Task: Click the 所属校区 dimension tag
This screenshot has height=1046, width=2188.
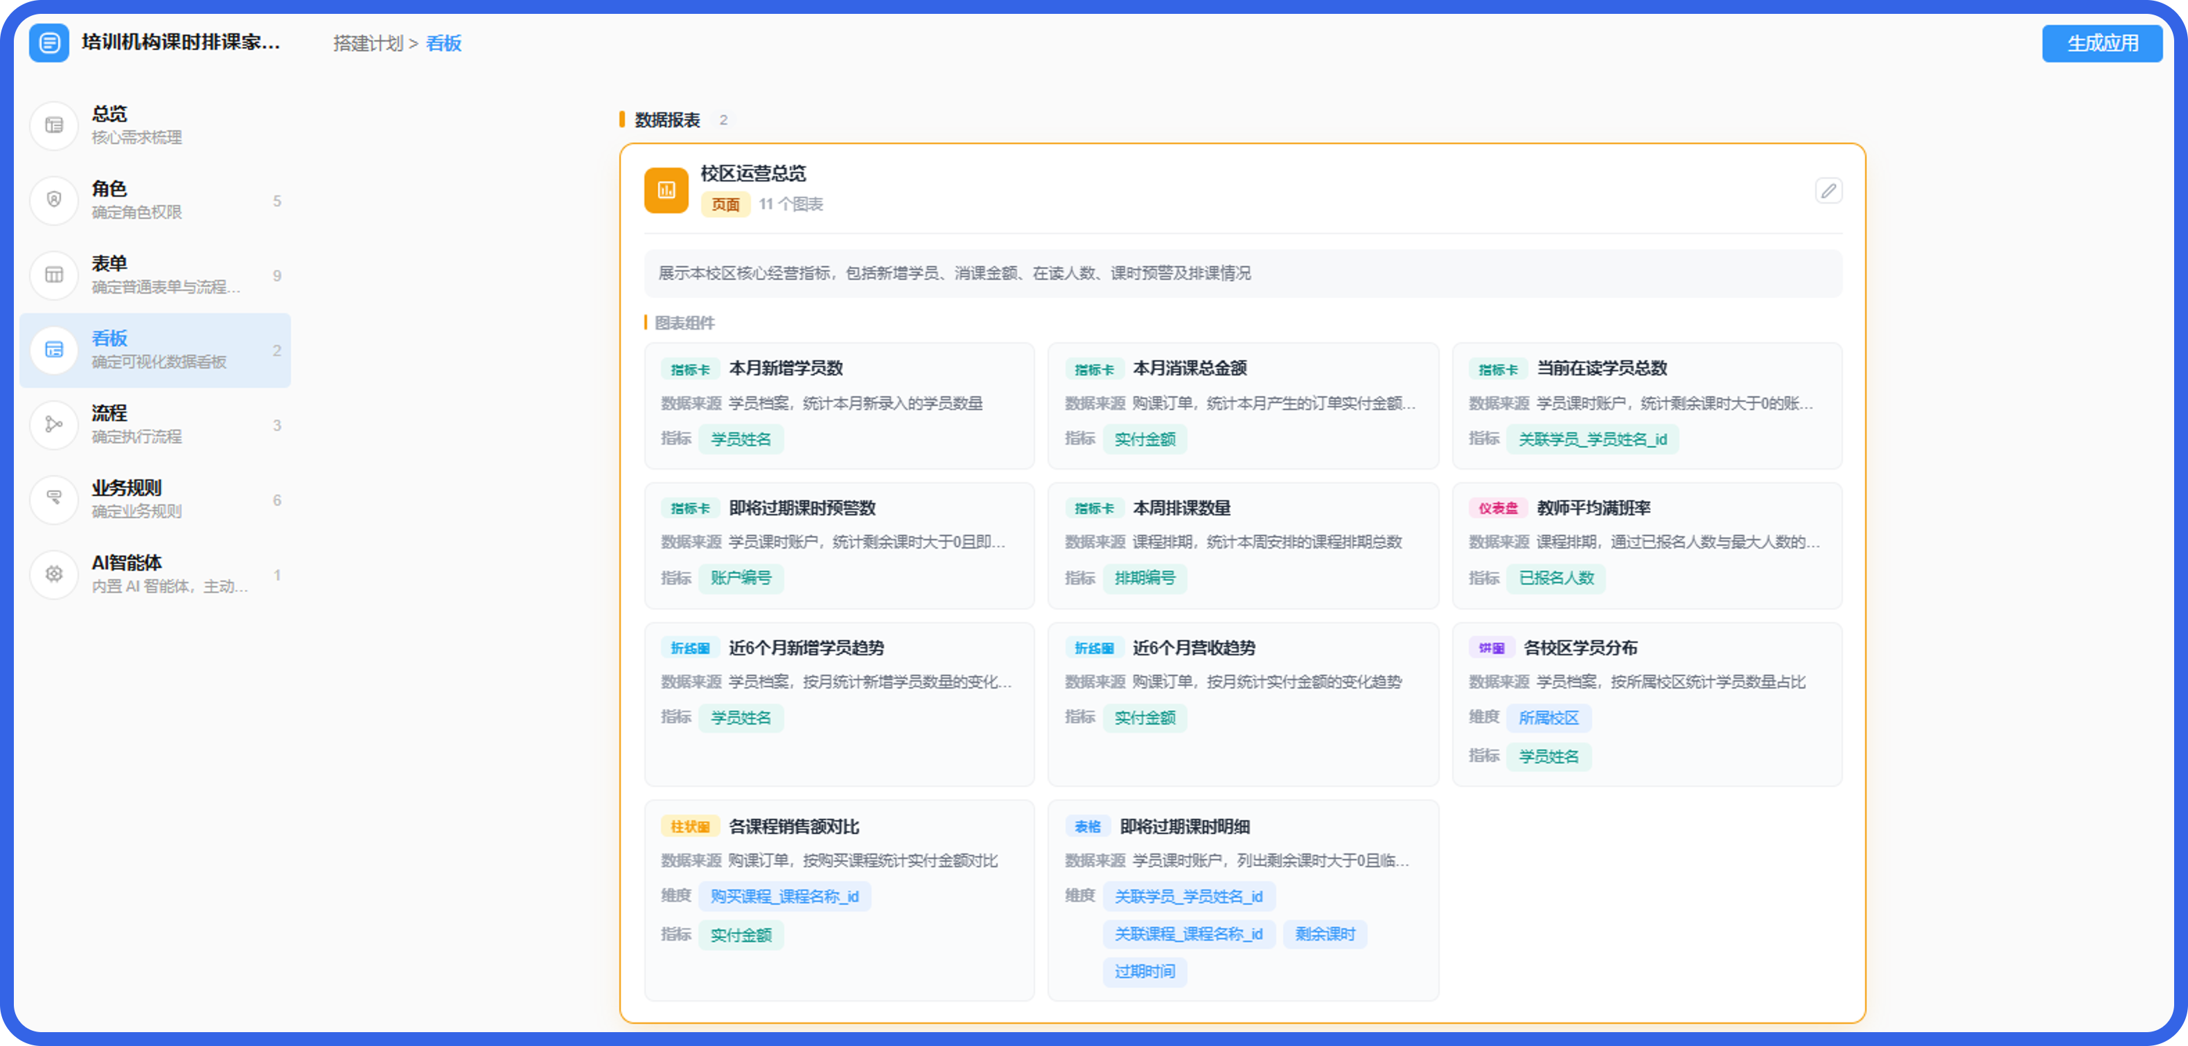Action: 1549,718
